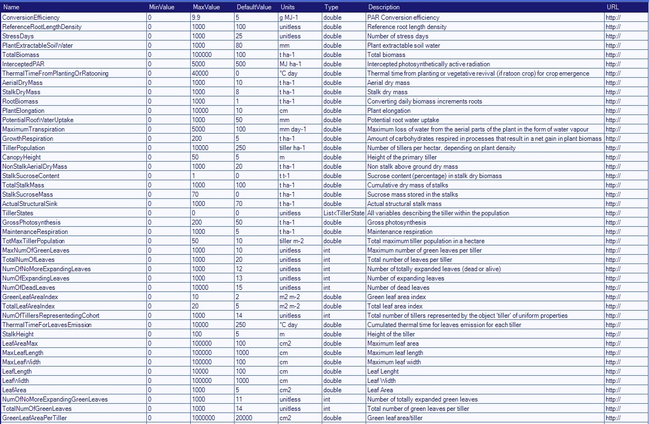Viewport: 649px width, 424px height.
Task: Select the PlantExtractableSoilWater name cell
Action: (73, 45)
